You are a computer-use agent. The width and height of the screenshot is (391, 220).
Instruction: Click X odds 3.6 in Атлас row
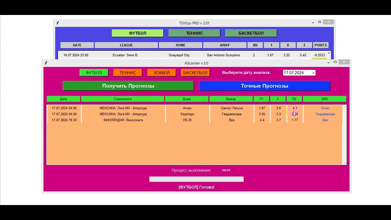[278, 108]
